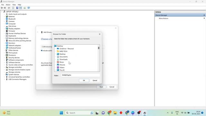Click the Pictures icon in folder tree
This screenshot has height=116, width=206.
click(x=58, y=65)
